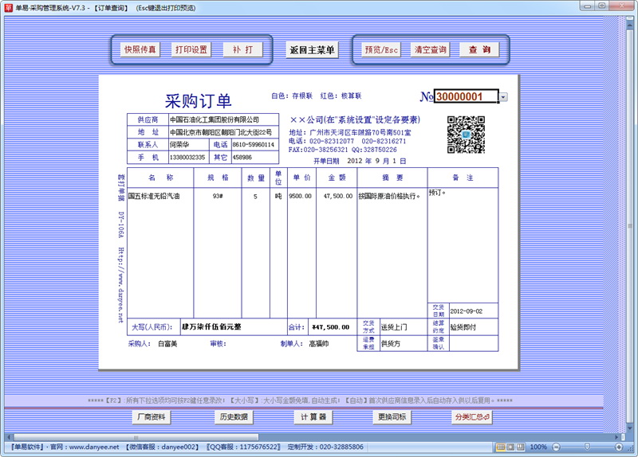Click the Normal view icon in status bar
Viewport: 638px width, 457px height.
point(499,447)
